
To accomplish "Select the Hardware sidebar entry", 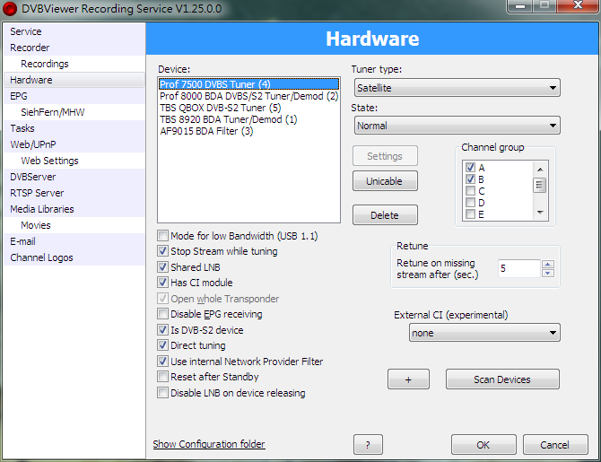I will click(74, 80).
